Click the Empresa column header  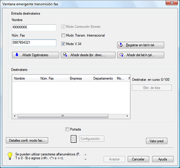80,78
